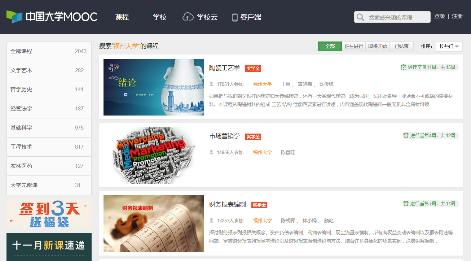
Task: Filter courses by 即将开始
Action: pos(378,46)
